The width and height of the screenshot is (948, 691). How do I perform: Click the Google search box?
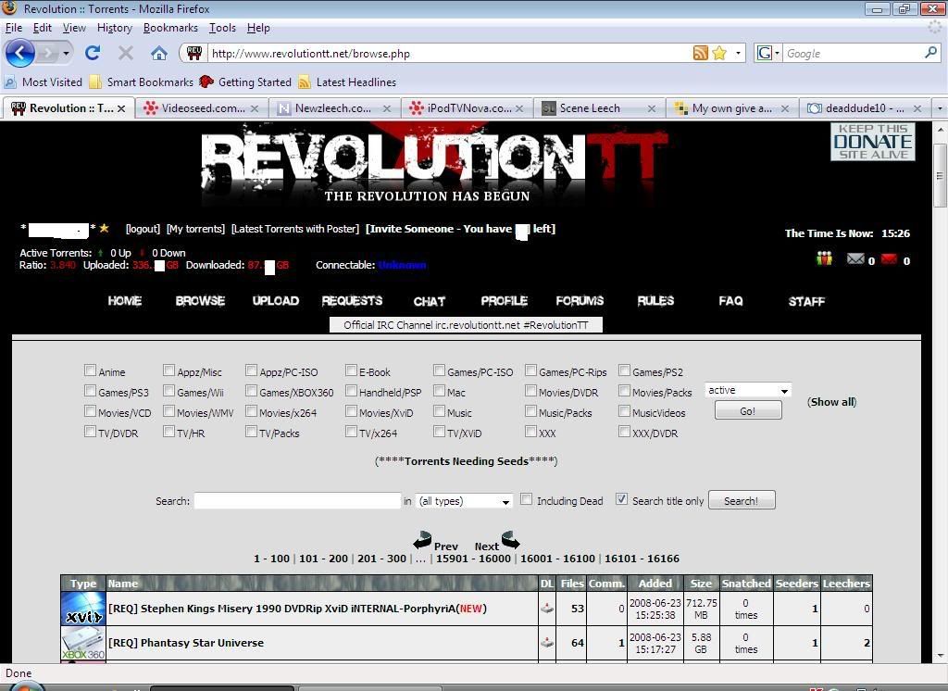tap(853, 53)
